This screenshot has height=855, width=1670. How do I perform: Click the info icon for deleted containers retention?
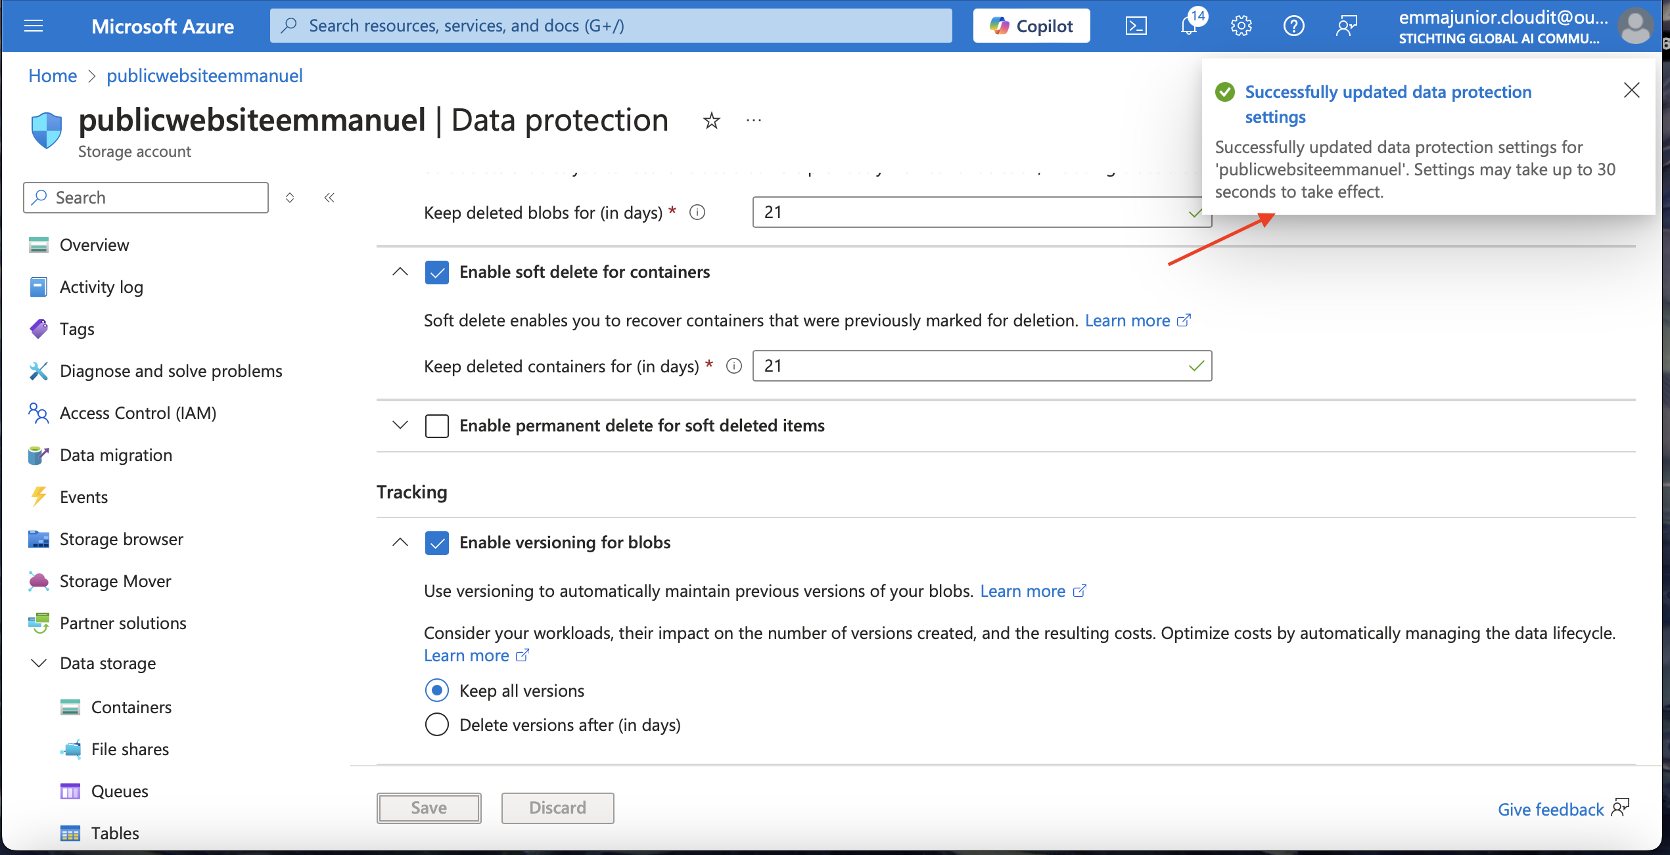pos(734,366)
